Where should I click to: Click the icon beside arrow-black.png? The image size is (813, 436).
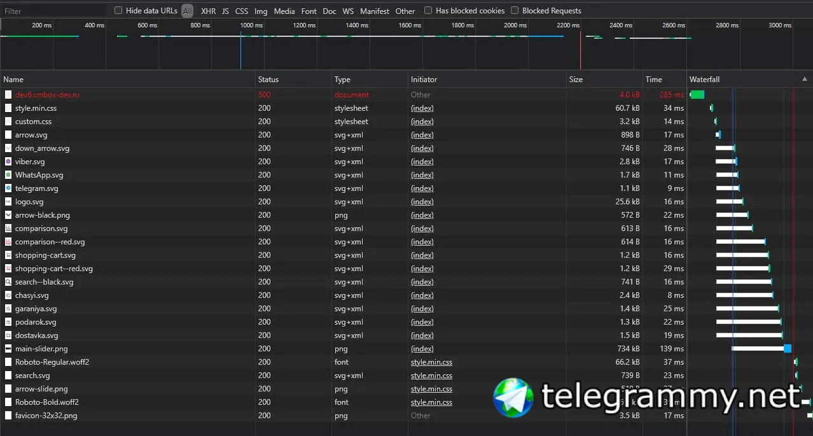pyautogui.click(x=8, y=215)
